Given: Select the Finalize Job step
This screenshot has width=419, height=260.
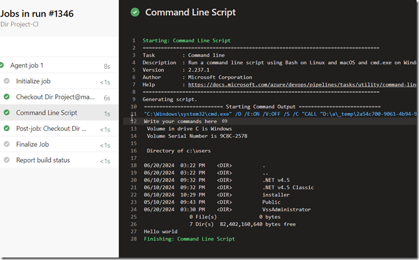Looking at the screenshot, I should tap(59, 144).
